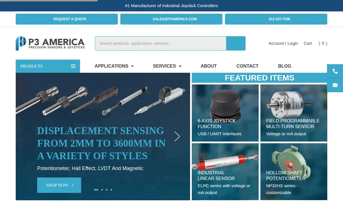The height and width of the screenshot is (214, 343).
Task: Click '#1 Manufacturer of Industrial Joystick Controllers' banner
Action: (171, 6)
